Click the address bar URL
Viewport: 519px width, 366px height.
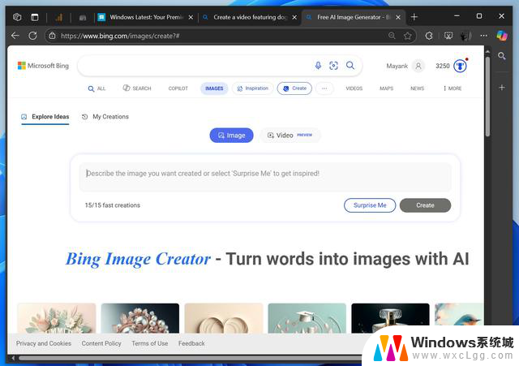(x=120, y=36)
